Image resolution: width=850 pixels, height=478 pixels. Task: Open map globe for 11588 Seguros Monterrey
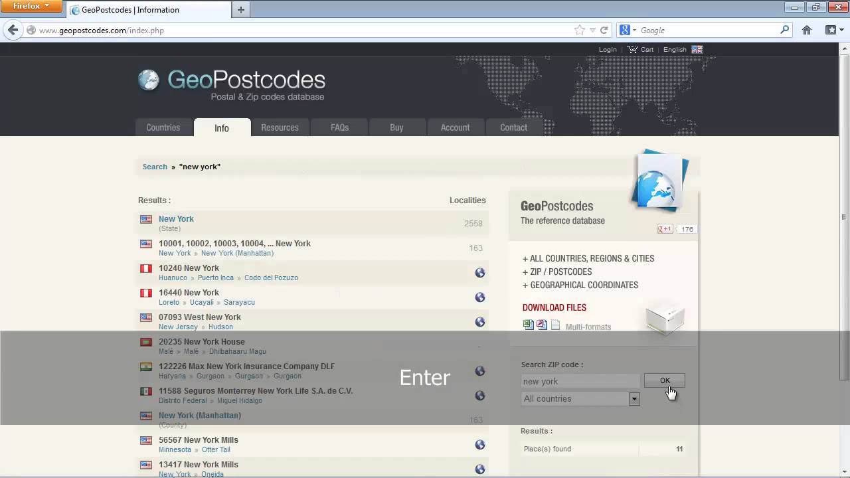pyautogui.click(x=480, y=396)
